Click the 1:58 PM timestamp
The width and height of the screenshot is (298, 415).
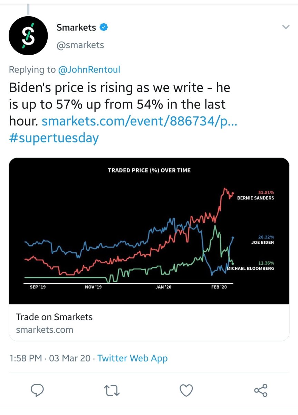pos(26,358)
